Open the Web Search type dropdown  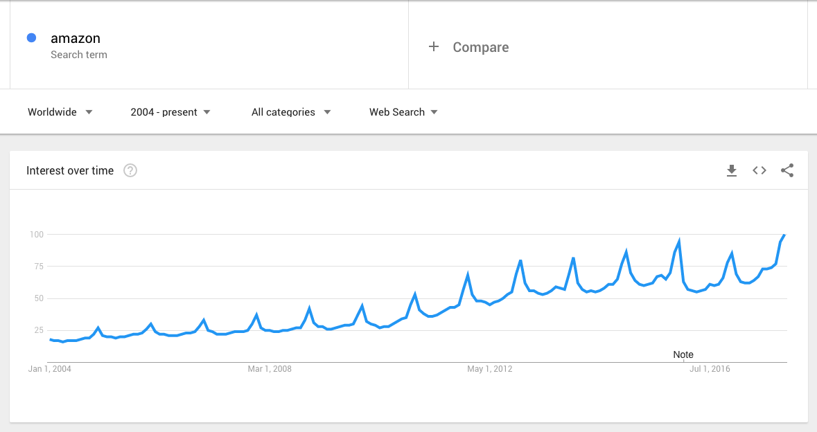click(403, 112)
